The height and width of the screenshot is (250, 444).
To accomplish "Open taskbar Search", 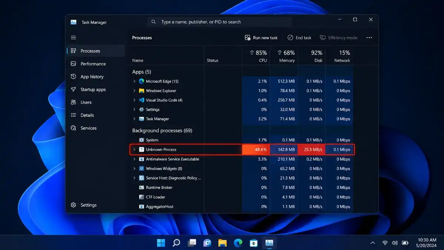I will [176, 243].
